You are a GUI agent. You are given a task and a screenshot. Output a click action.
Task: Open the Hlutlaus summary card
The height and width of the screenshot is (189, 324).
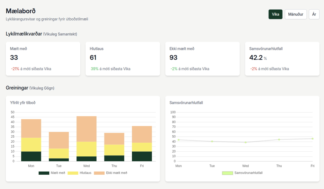[123, 59]
